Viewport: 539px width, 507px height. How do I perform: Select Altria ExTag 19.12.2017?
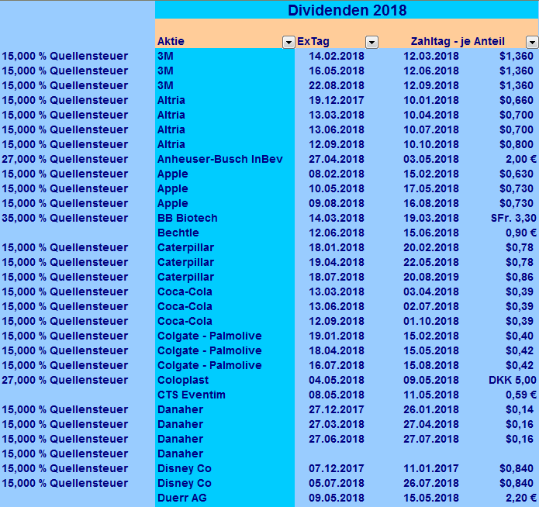tap(336, 100)
